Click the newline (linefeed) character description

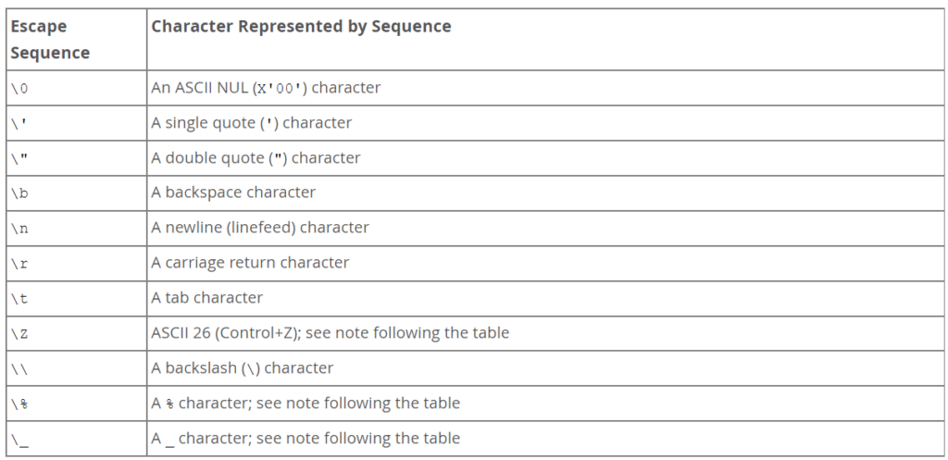coord(260,228)
